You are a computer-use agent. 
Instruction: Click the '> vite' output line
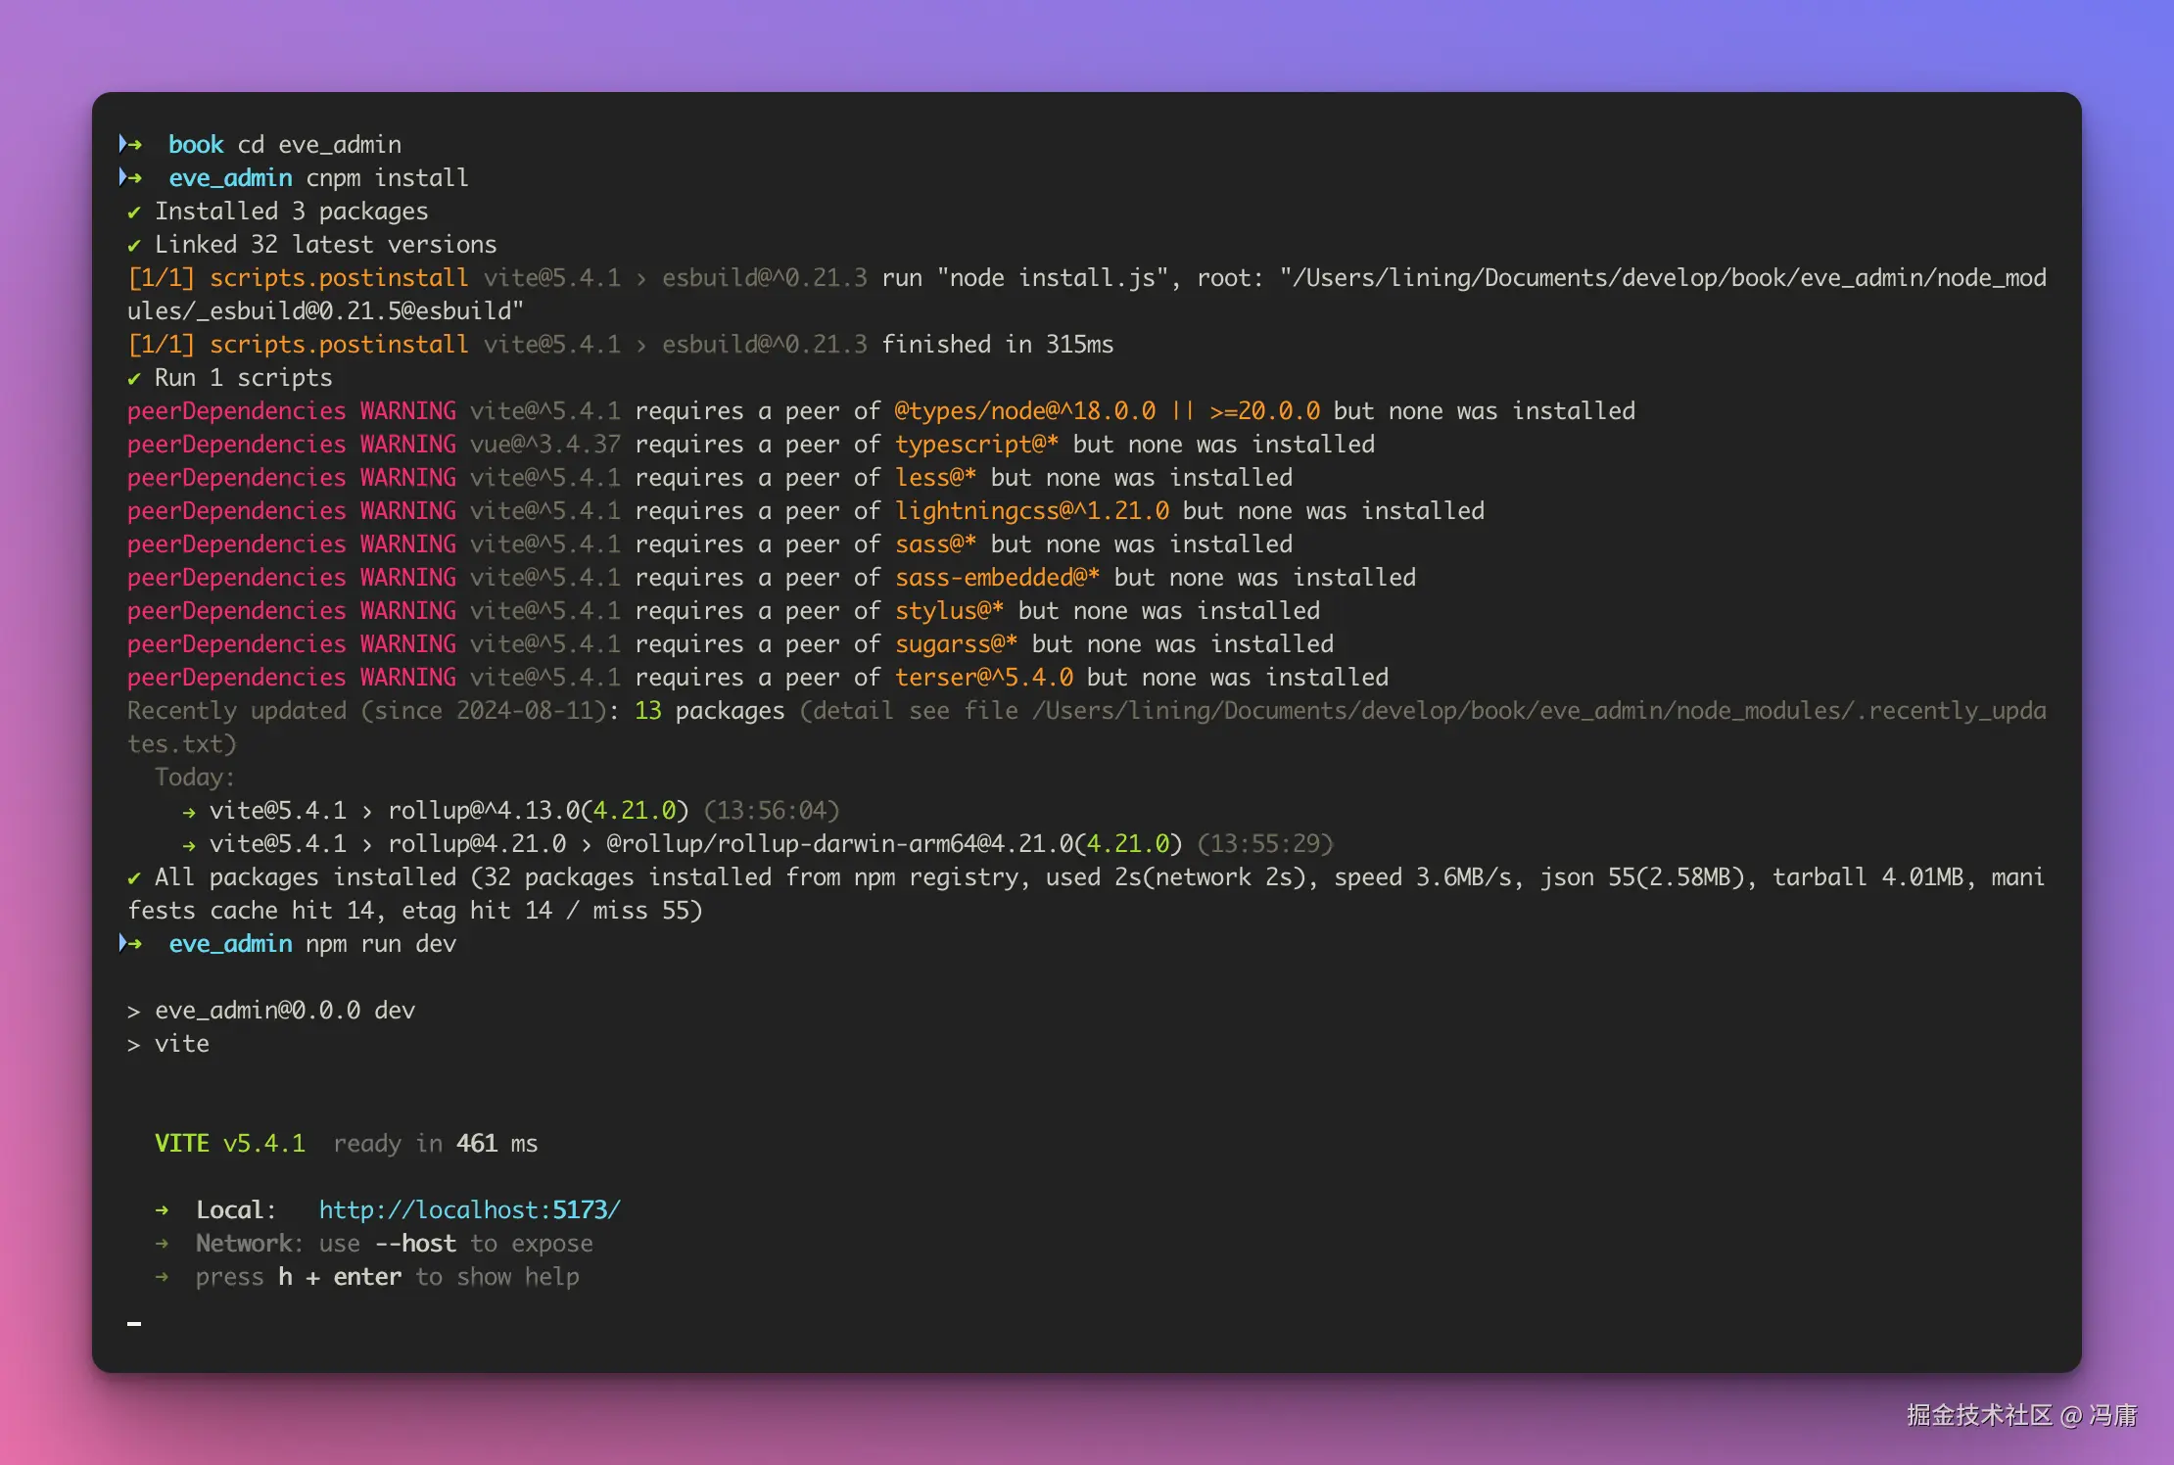coord(167,1043)
